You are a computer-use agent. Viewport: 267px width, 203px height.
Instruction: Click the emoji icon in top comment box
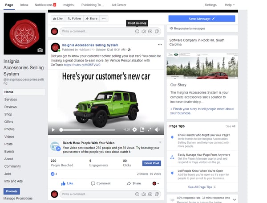pos(137,31)
